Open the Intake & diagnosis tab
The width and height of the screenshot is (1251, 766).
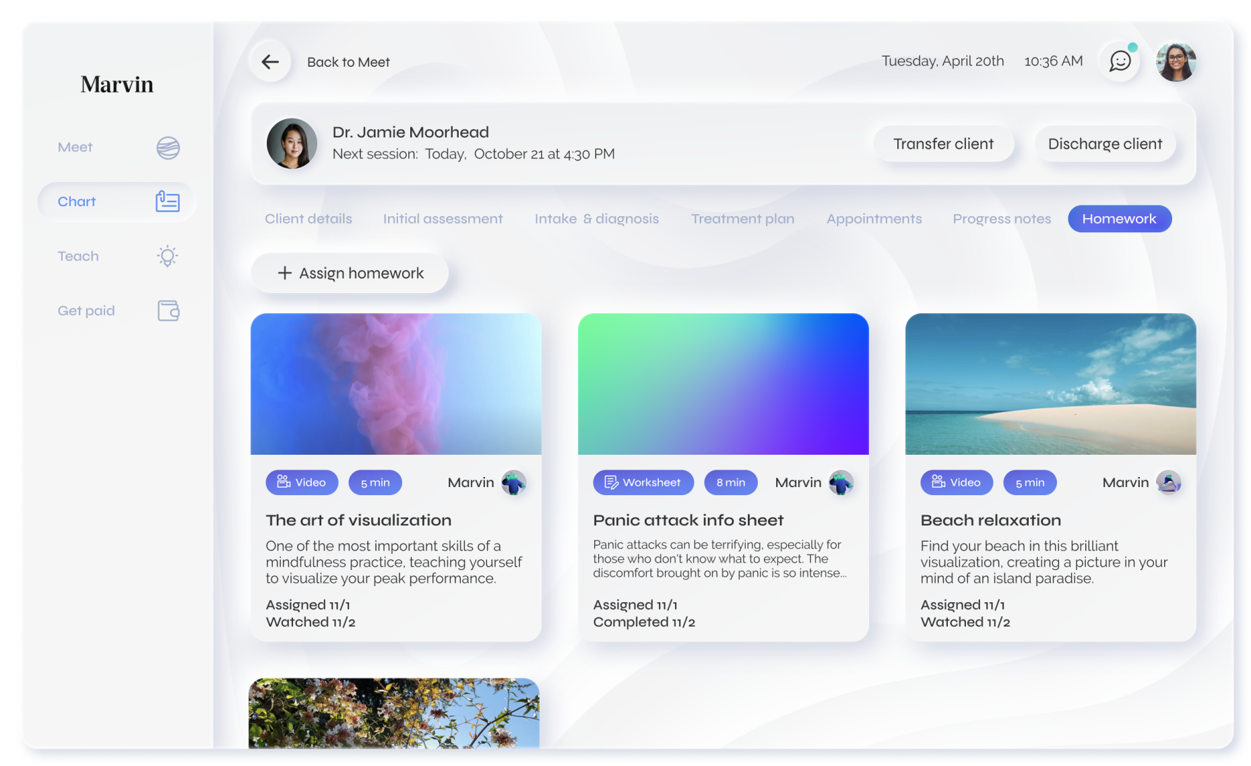click(x=597, y=219)
